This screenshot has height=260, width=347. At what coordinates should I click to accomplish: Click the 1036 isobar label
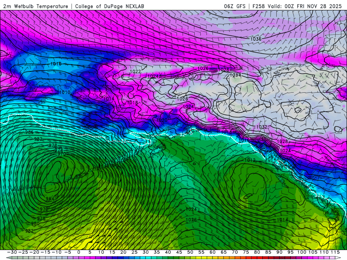click(256, 39)
